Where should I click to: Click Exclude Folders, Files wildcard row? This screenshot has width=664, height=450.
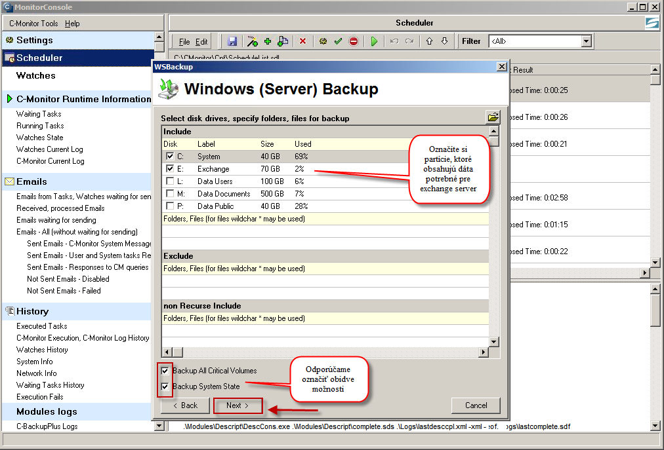[325, 269]
